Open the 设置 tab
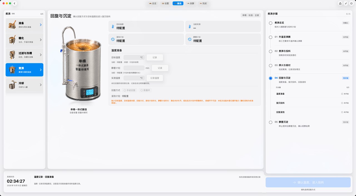356x196 pixels. tap(165, 4)
